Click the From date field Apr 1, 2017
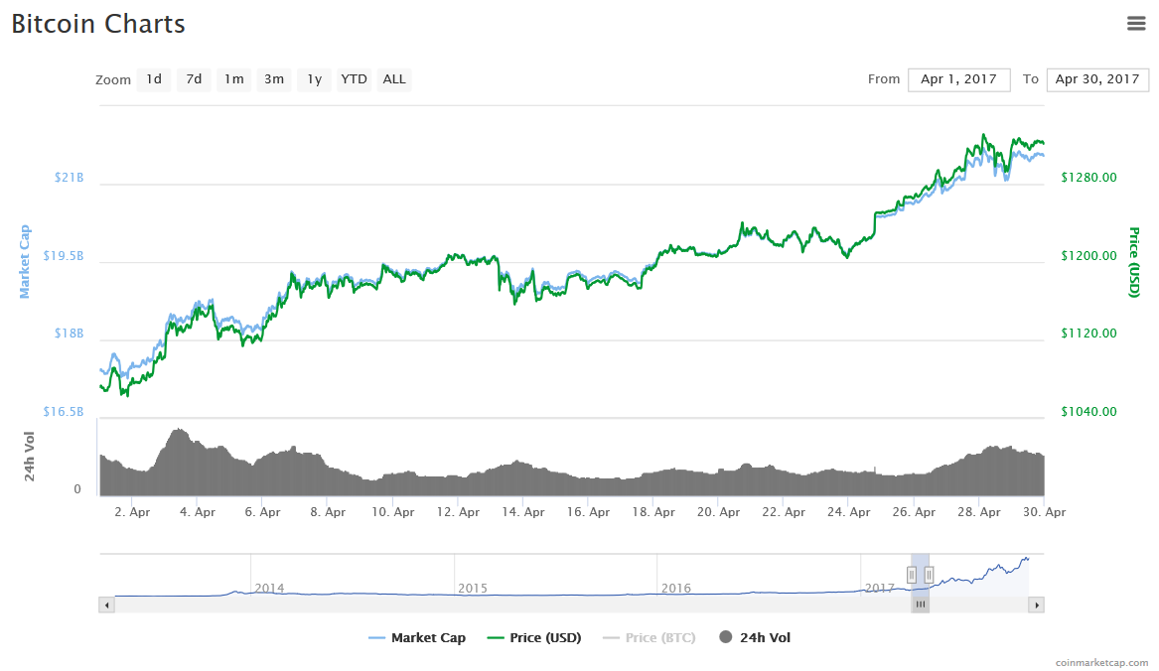This screenshot has width=1159, height=671. tap(958, 79)
